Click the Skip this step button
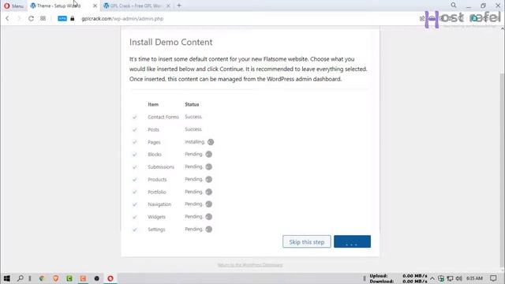The width and height of the screenshot is (505, 284). (307, 242)
